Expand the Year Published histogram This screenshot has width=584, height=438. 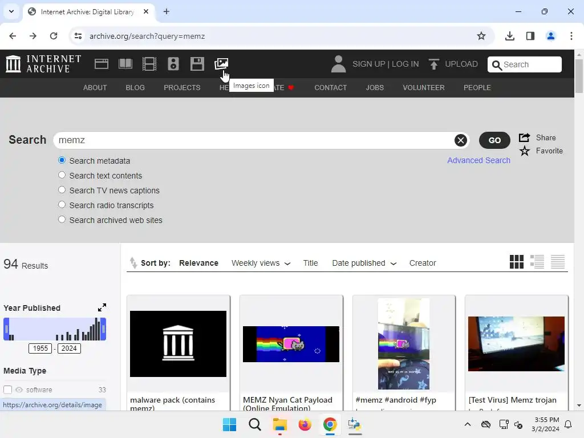tap(102, 307)
